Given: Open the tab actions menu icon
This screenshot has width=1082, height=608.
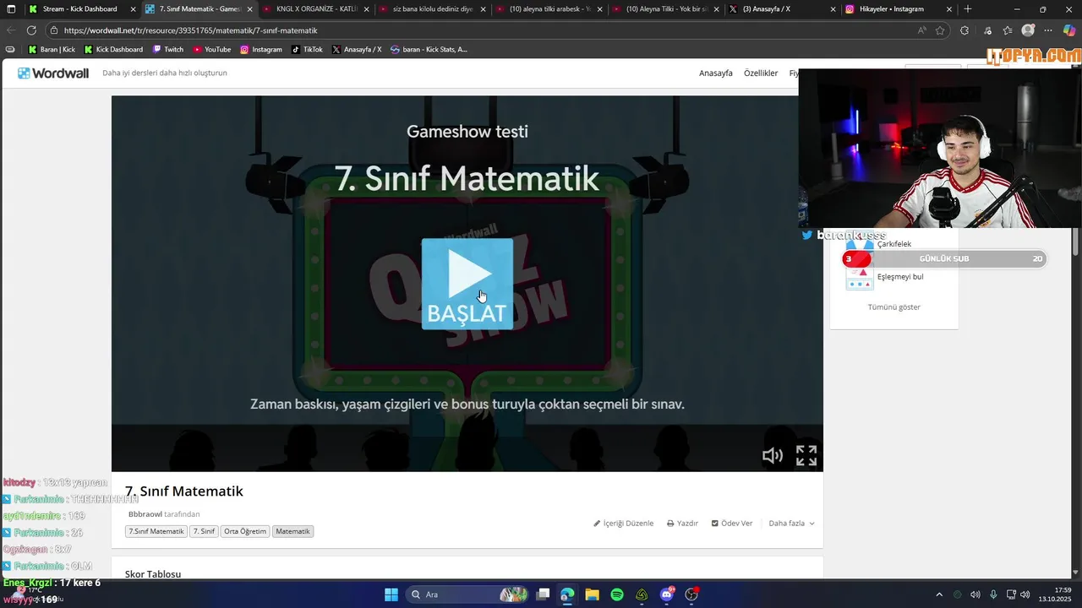Looking at the screenshot, I should click(10, 9).
